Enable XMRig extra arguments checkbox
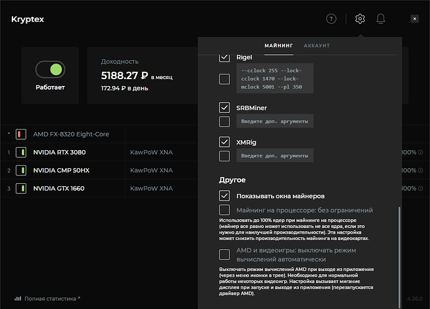This screenshot has width=430, height=309. tap(224, 156)
